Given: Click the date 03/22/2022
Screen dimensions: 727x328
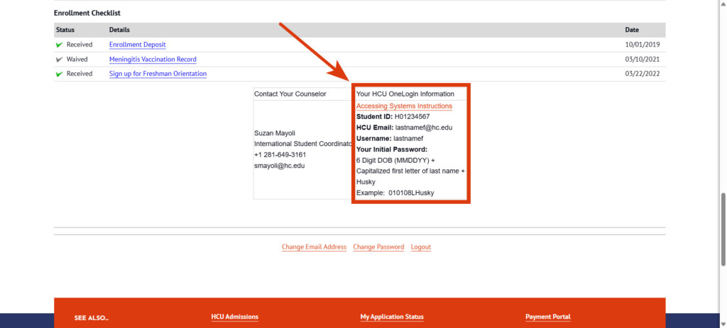Looking at the screenshot, I should 642,74.
